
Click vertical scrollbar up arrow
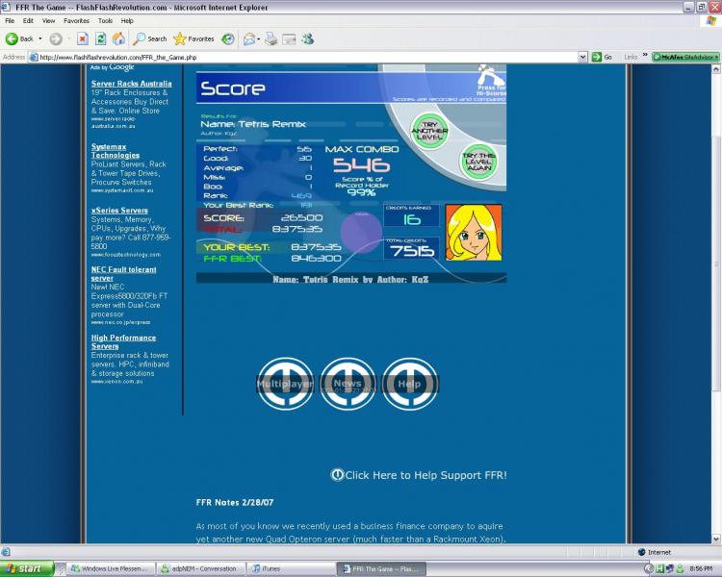tap(716, 69)
